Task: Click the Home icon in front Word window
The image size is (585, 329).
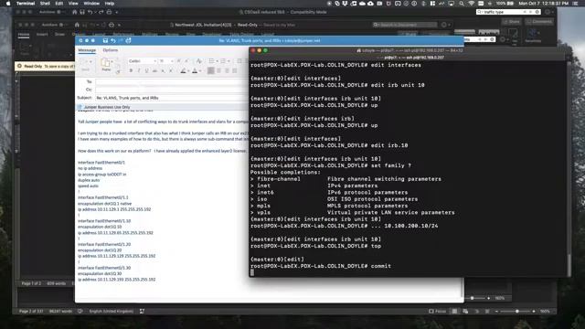Action: 77,25
